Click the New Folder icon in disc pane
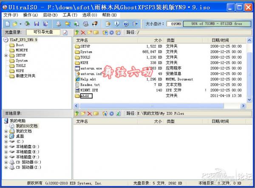 89,33
